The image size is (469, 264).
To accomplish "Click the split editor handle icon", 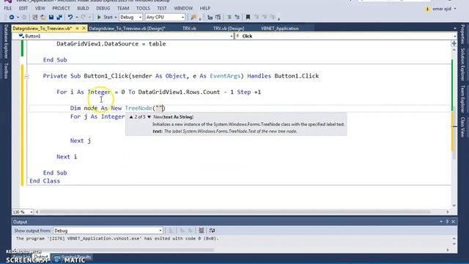I will (x=454, y=43).
